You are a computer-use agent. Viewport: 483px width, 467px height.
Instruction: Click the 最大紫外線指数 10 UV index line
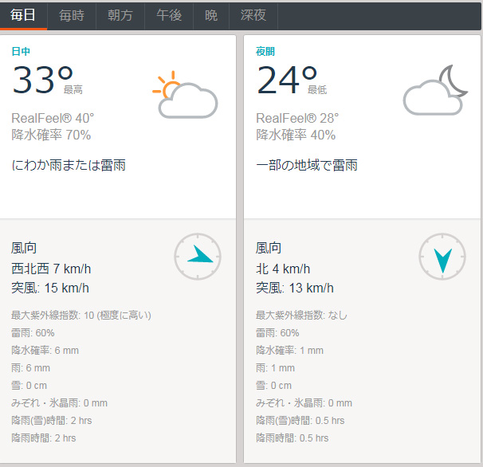80,315
